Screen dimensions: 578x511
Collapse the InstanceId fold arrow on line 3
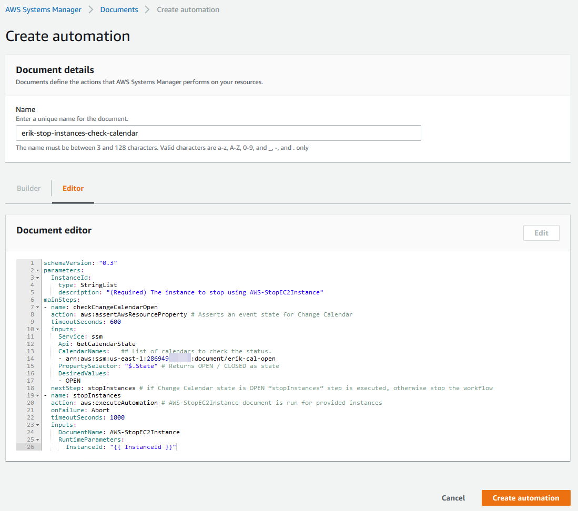click(x=37, y=278)
